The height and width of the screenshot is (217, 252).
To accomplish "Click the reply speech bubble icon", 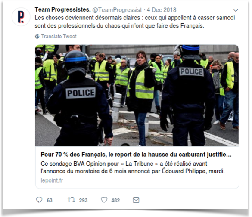I will tap(39, 200).
